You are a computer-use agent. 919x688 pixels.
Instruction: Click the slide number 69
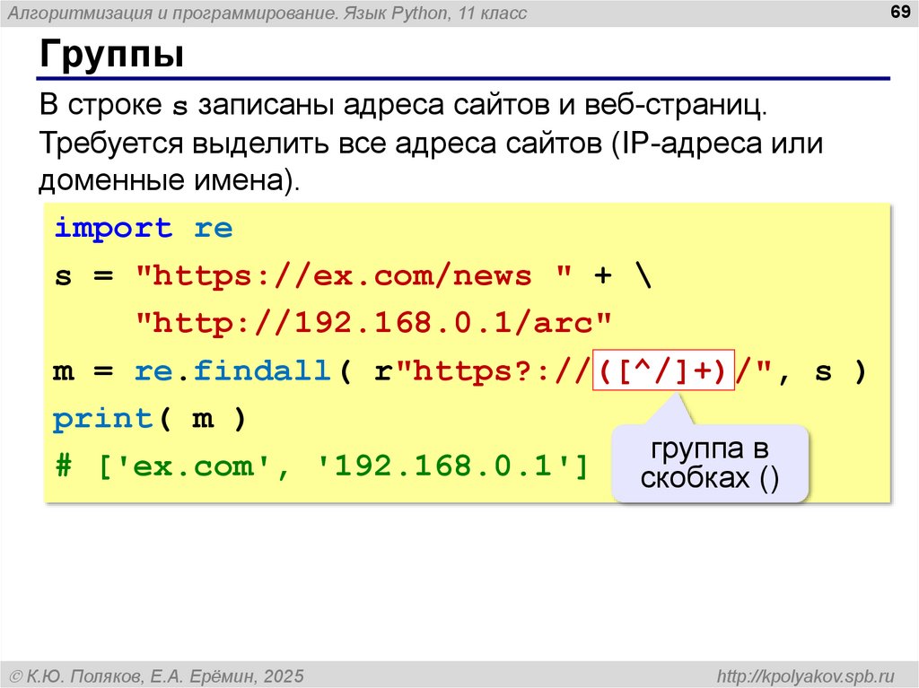coord(896,11)
